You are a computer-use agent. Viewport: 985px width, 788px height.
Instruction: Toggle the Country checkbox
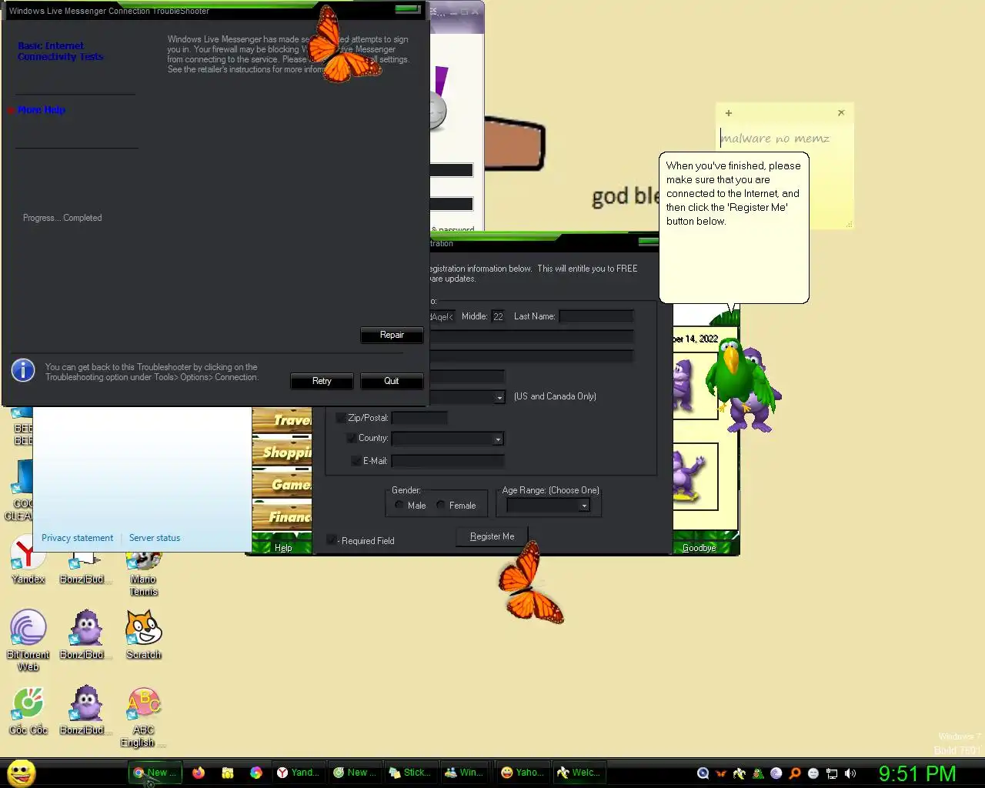[352, 438]
